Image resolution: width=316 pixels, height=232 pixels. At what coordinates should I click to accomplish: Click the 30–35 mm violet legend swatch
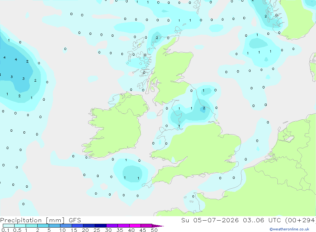(112, 226)
